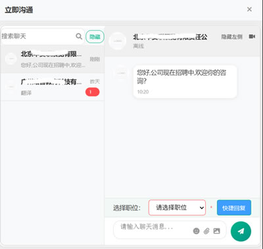Image resolution: width=263 pixels, height=249 pixels.
Task: Click the paperclip attachment icon
Action: pyautogui.click(x=206, y=231)
